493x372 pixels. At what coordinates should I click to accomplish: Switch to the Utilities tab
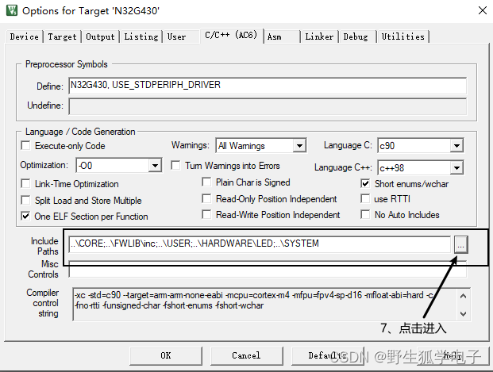tap(402, 36)
